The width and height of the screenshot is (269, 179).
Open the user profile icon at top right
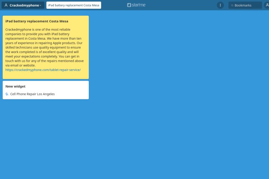click(x=267, y=5)
